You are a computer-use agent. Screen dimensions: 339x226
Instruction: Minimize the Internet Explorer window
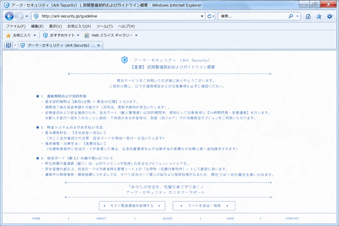[304, 4]
